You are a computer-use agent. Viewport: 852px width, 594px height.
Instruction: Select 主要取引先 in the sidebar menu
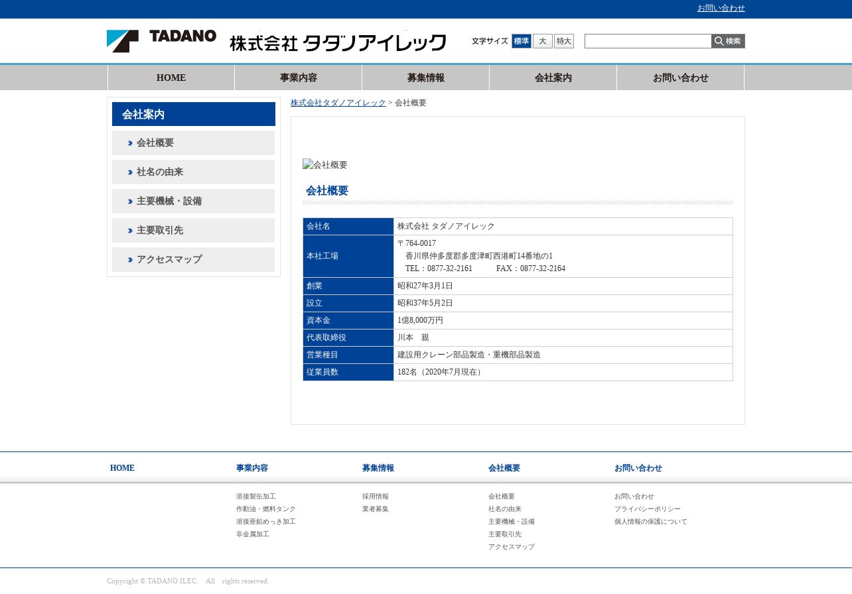point(193,230)
